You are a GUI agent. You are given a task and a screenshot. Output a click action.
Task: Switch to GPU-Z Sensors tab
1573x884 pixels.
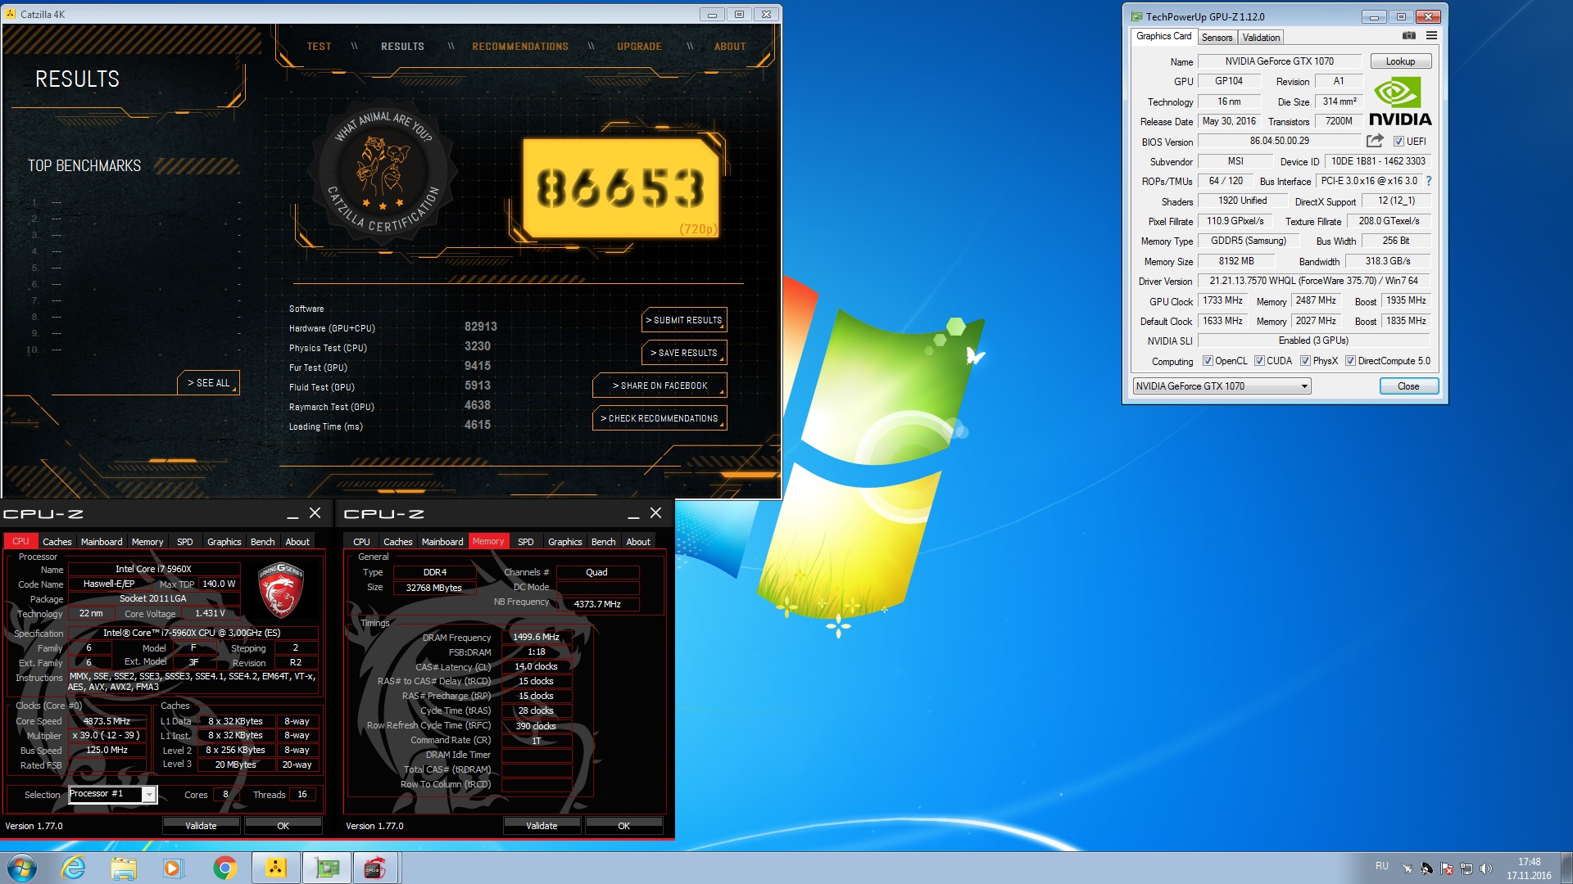pos(1217,38)
